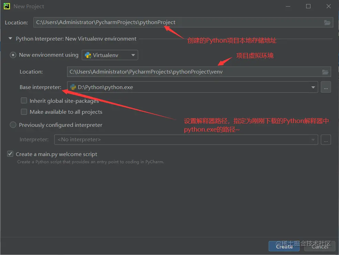Open the No interpreter dropdown
This screenshot has width=339, height=255.
[186, 140]
